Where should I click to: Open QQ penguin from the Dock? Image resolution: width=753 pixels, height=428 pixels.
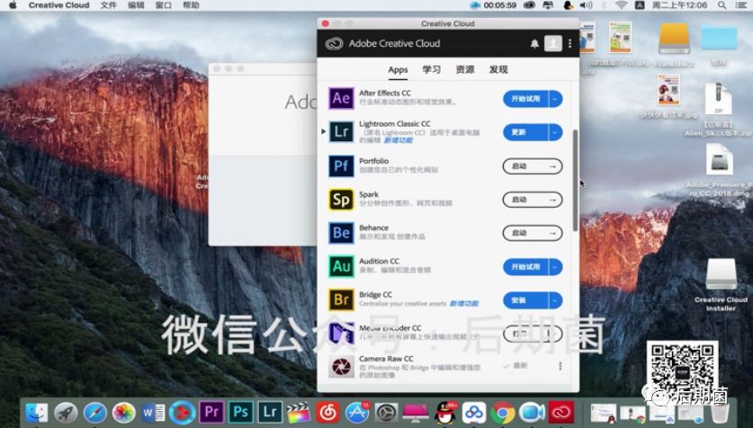pos(445,412)
